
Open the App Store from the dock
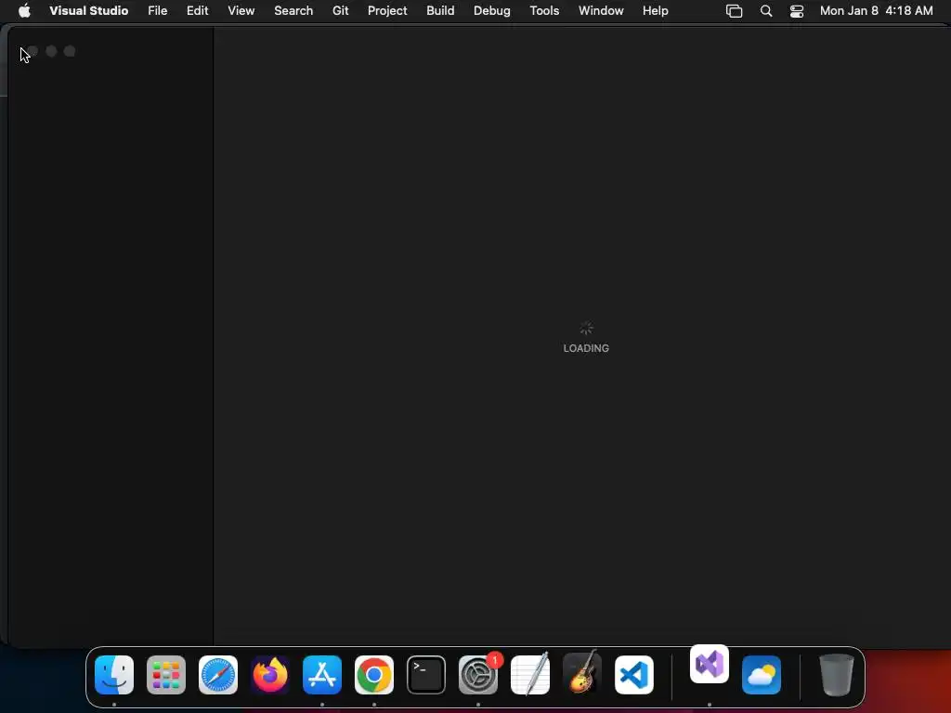(x=322, y=675)
